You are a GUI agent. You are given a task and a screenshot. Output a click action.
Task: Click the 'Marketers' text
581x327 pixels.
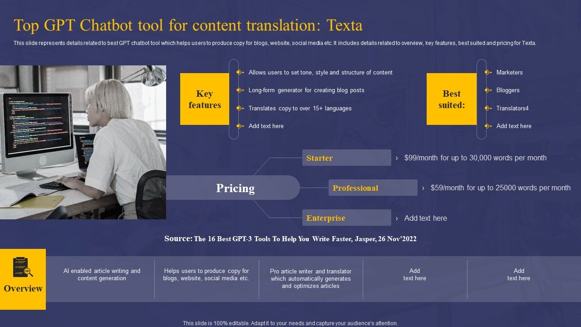(509, 72)
